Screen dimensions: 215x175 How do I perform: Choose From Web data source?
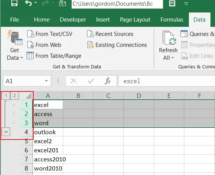(x=44, y=45)
